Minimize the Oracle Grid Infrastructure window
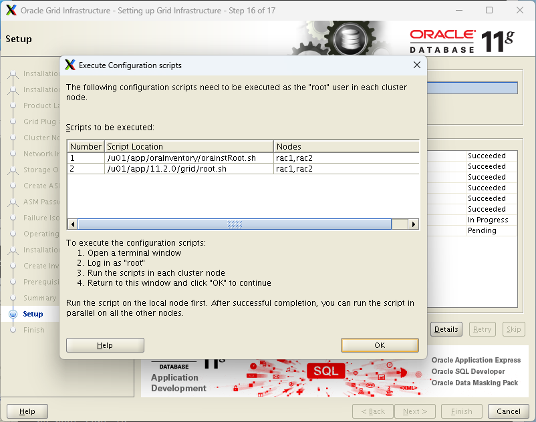This screenshot has width=536, height=422. coord(459,10)
